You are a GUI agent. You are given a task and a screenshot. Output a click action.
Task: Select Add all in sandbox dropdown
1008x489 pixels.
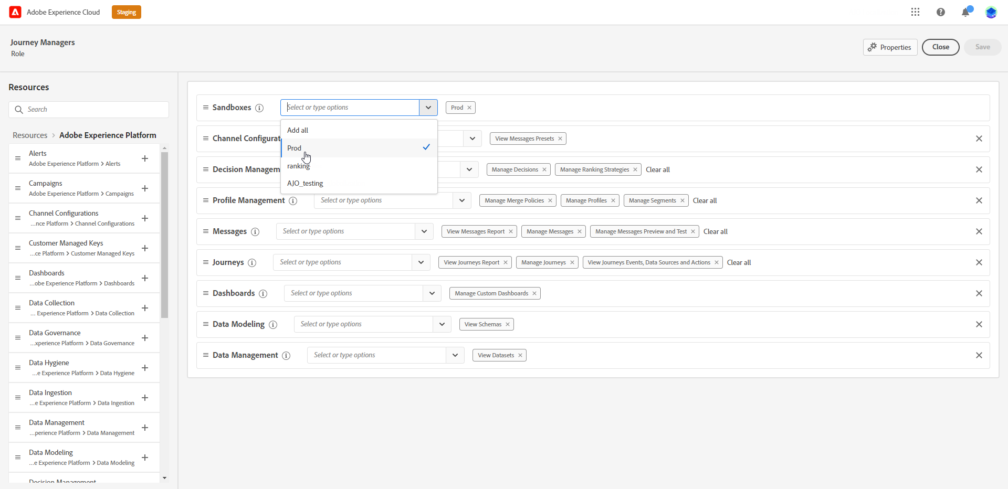pyautogui.click(x=359, y=130)
